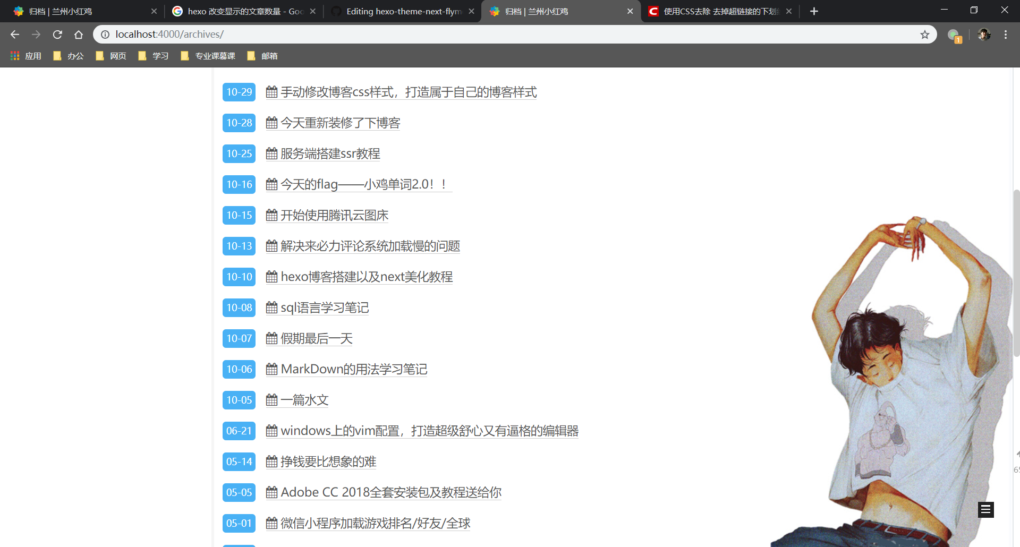1020x547 pixels.
Task: Open the black hamburger sidebar toggle
Action: [x=986, y=510]
